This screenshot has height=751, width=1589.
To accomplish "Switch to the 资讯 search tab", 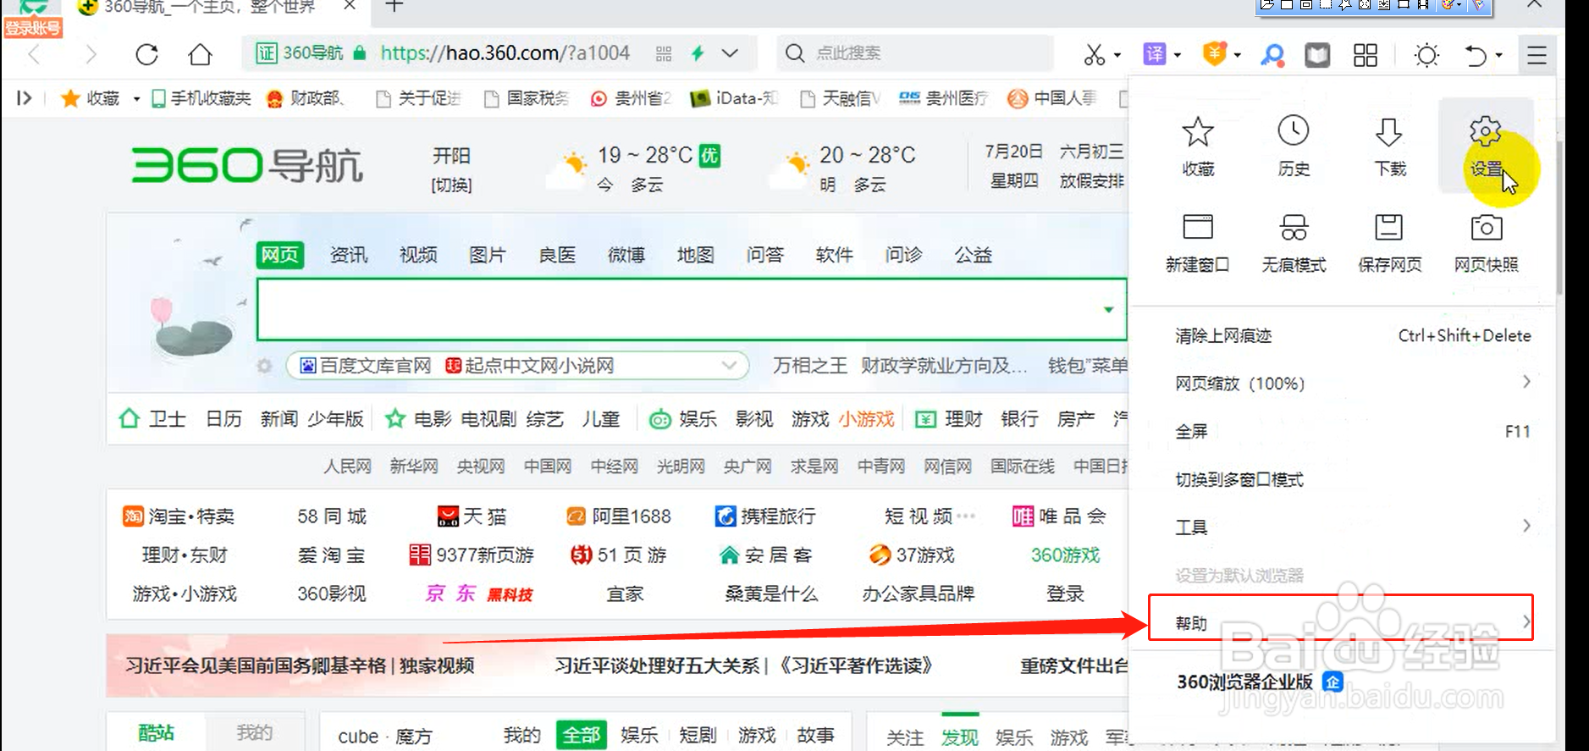I will click(349, 255).
